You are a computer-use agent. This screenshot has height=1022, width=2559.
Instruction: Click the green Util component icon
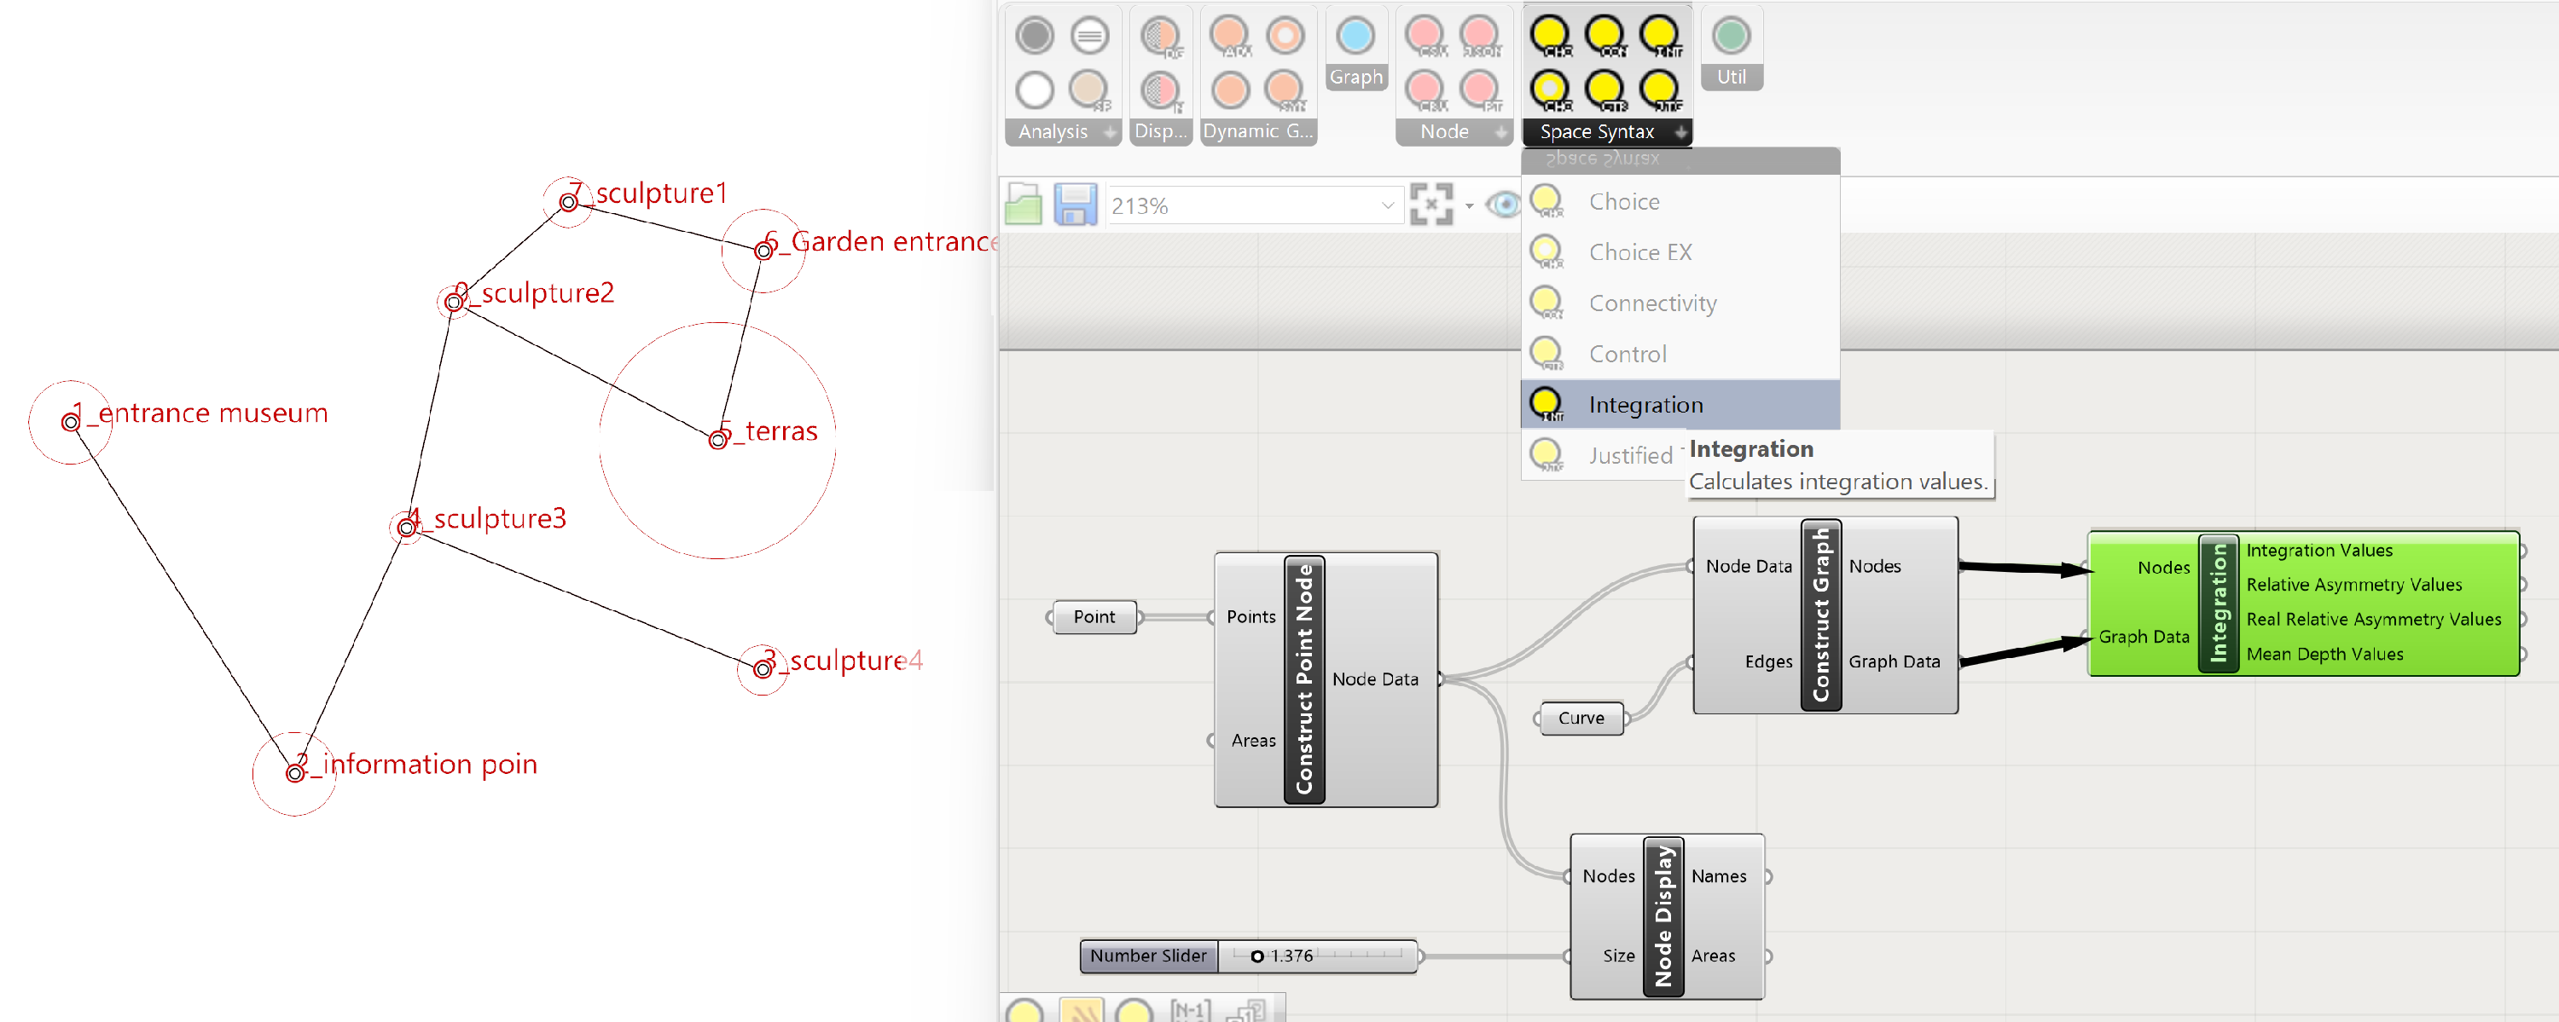pos(1731,37)
